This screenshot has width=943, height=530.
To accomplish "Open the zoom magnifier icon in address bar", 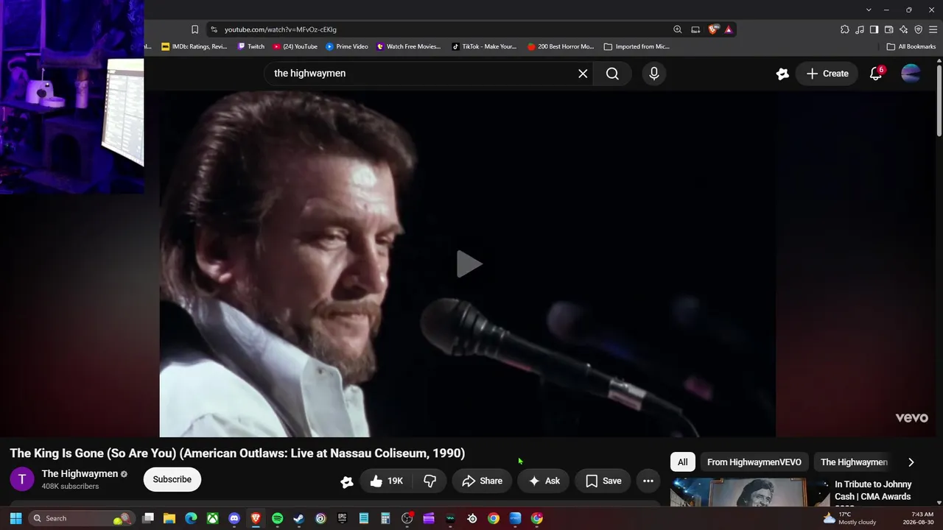I will (x=677, y=29).
